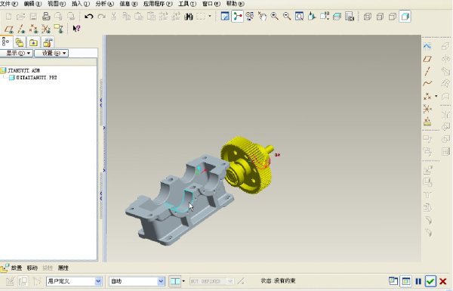Click the yellow gear in viewport
The height and width of the screenshot is (291, 453).
pyautogui.click(x=248, y=165)
